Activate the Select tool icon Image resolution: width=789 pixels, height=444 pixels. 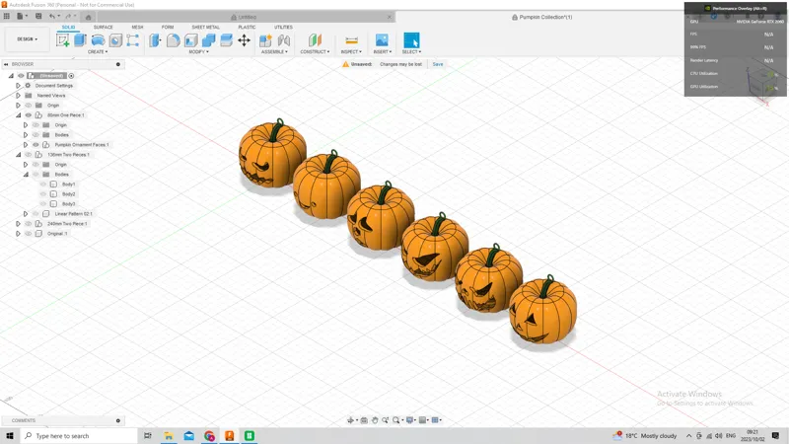(411, 40)
